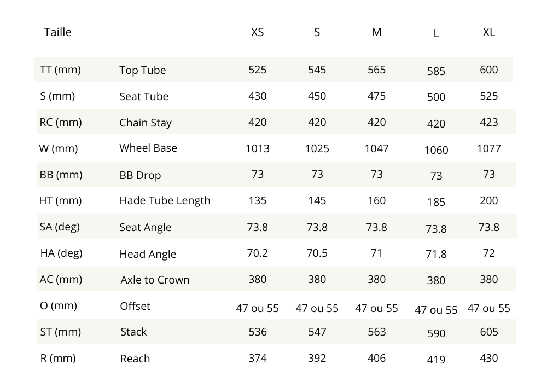Click the Chain Stay row label

pos(146,123)
